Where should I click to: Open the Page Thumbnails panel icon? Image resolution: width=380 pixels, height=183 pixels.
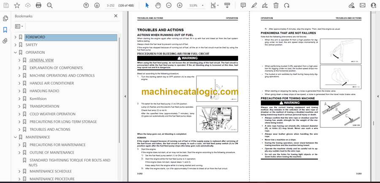point(5,19)
